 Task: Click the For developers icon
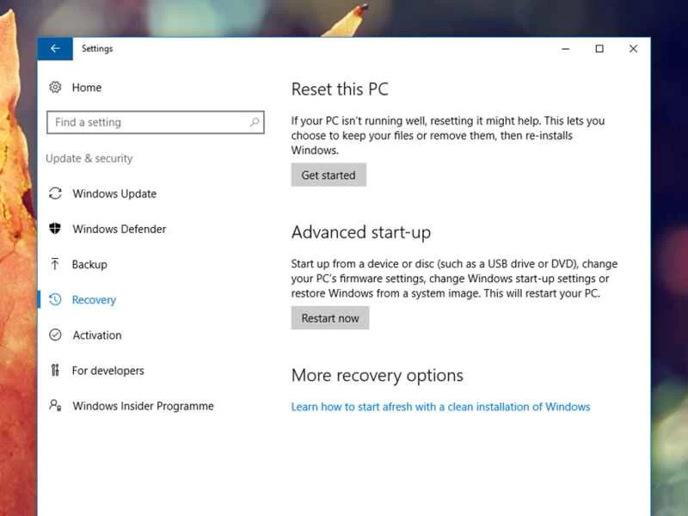(55, 370)
